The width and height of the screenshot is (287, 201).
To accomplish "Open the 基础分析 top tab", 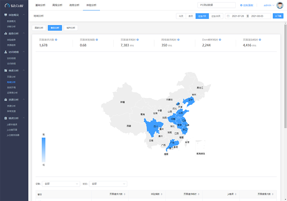I will (x=41, y=5).
